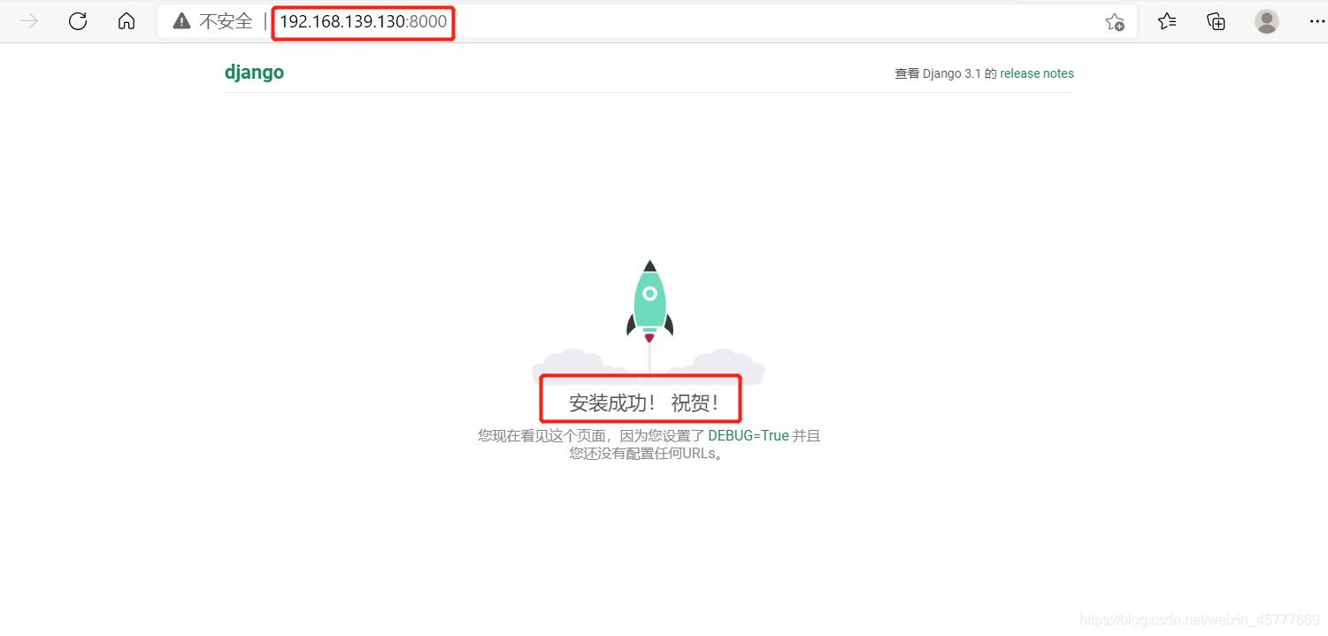Click the add to favorites star icon
Image resolution: width=1328 pixels, height=636 pixels.
coord(1114,21)
